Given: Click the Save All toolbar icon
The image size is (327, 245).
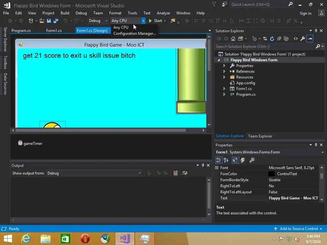Looking at the screenshot, I should [x=56, y=21].
